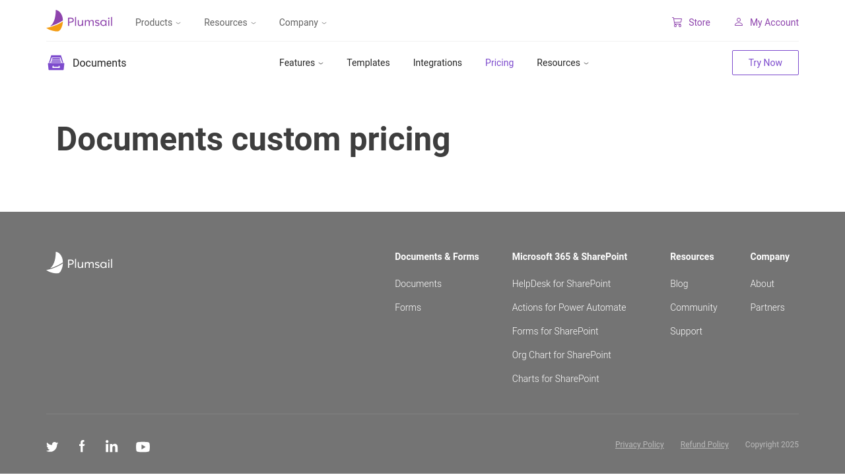
Task: Click the My Account user icon
Action: [739, 22]
